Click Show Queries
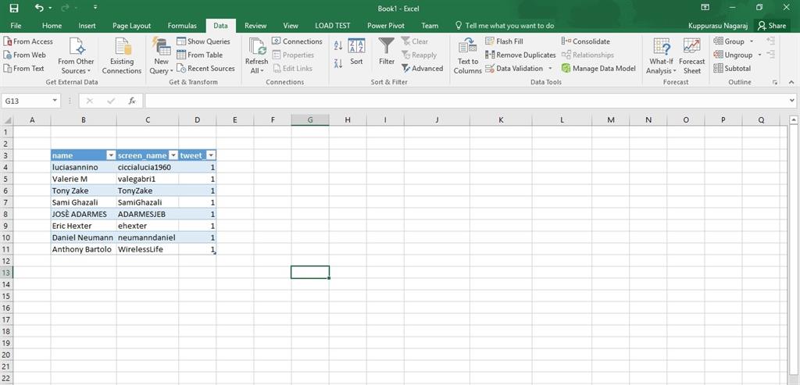Screen dimensions: 800x385 [x=203, y=41]
